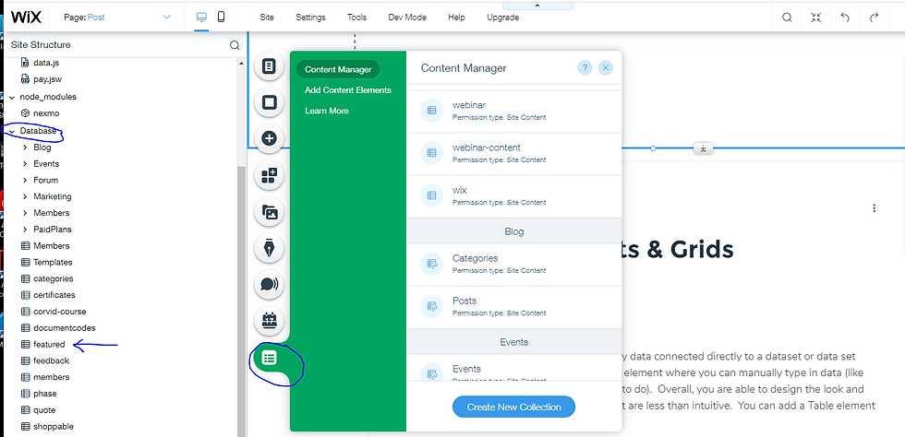Redo the last action
Viewport: 905px width, 437px height.
tap(874, 18)
